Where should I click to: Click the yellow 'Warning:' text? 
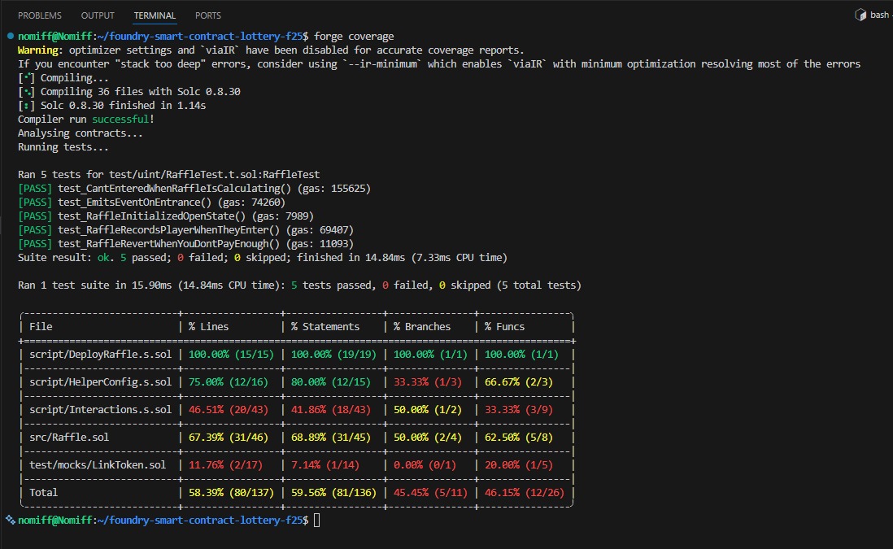pos(41,50)
